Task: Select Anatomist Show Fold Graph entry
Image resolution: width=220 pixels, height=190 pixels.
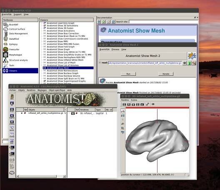Action: [x=61, y=46]
